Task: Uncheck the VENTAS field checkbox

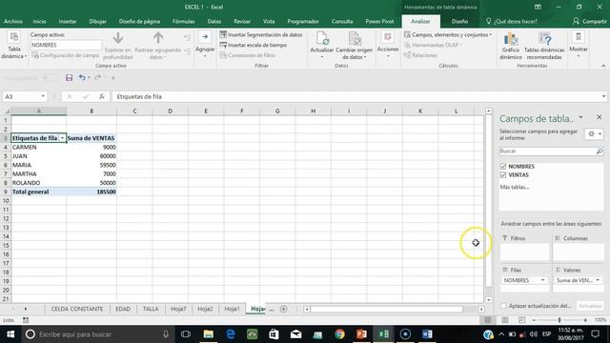Action: [503, 174]
